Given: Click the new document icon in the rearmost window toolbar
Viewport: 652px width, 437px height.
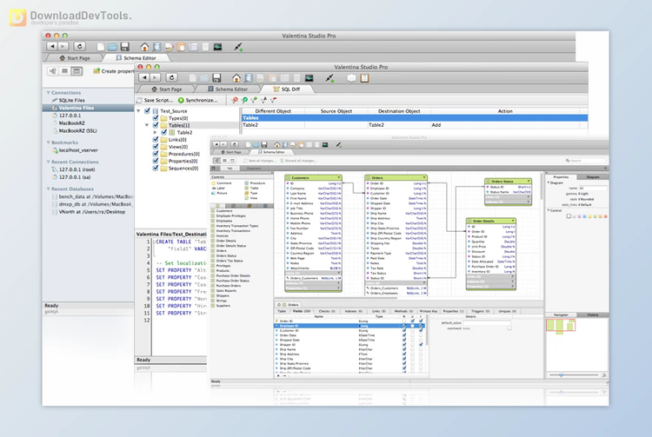Looking at the screenshot, I should point(101,47).
